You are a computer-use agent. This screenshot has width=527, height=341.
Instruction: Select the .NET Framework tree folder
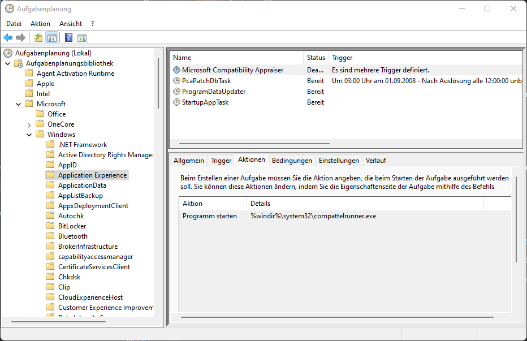pos(83,145)
